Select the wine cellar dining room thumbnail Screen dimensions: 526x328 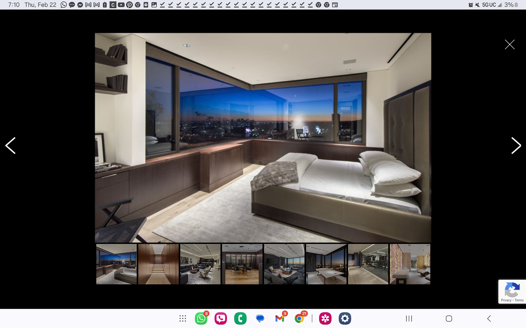(242, 264)
